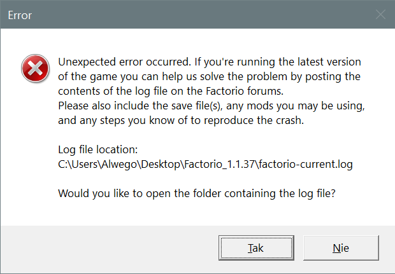Click the red error cross icon

click(33, 68)
